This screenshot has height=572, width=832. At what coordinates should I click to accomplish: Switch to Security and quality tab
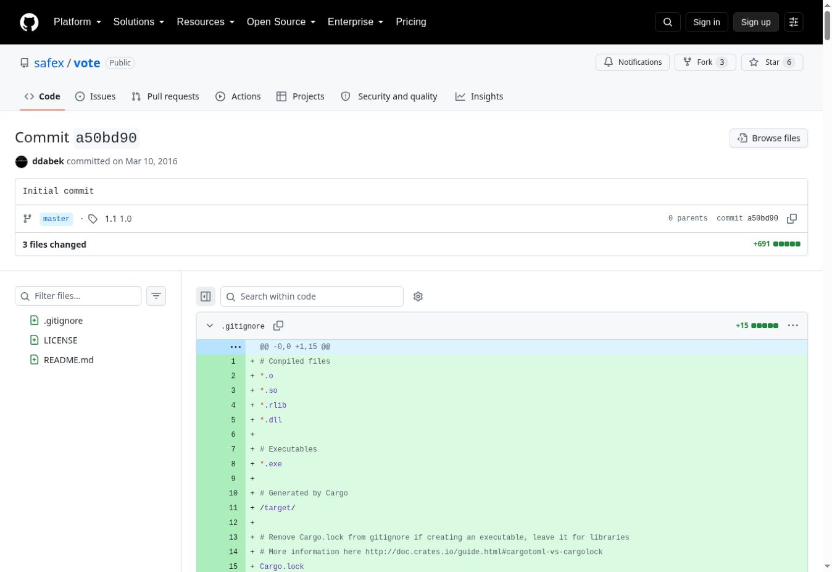click(x=389, y=96)
